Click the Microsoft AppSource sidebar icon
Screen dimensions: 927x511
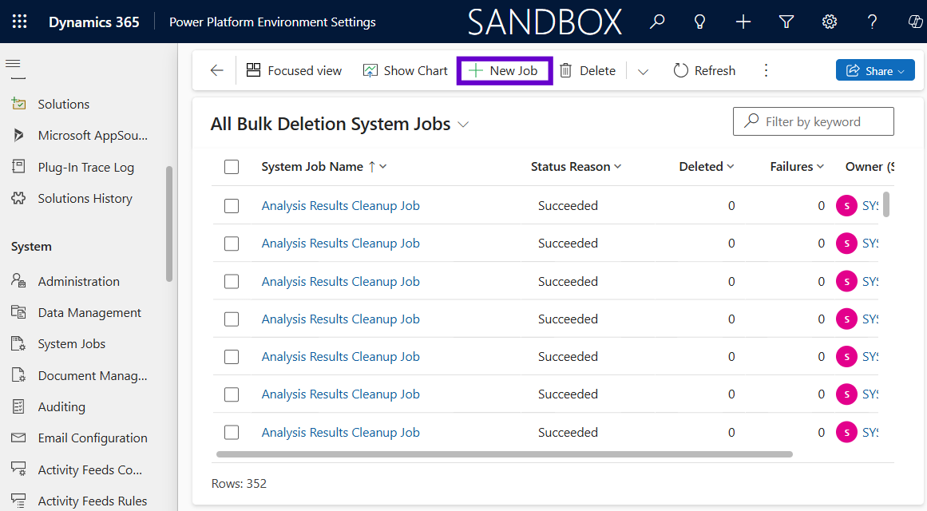(18, 136)
